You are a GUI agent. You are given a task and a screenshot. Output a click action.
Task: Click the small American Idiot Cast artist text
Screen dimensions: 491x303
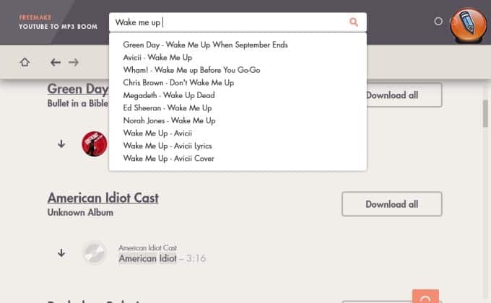(147, 247)
